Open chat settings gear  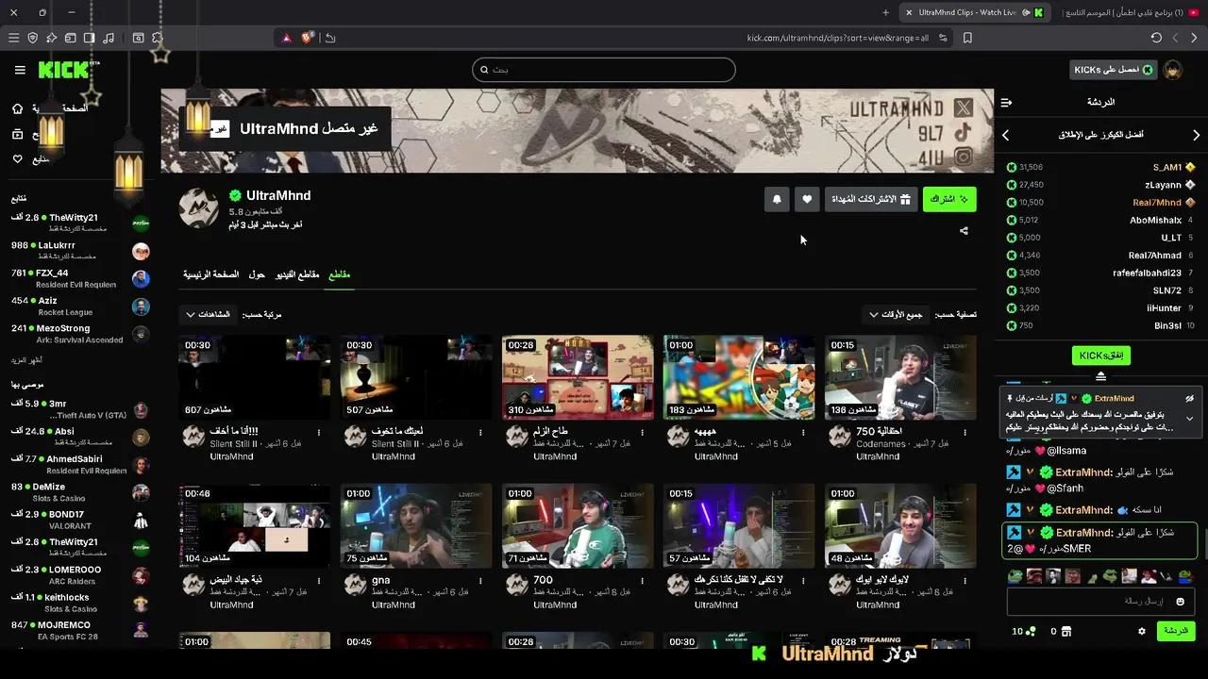tap(1142, 631)
